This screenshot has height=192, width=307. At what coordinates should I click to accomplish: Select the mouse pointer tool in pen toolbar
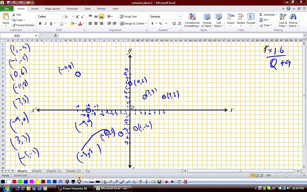[x=134, y=182]
